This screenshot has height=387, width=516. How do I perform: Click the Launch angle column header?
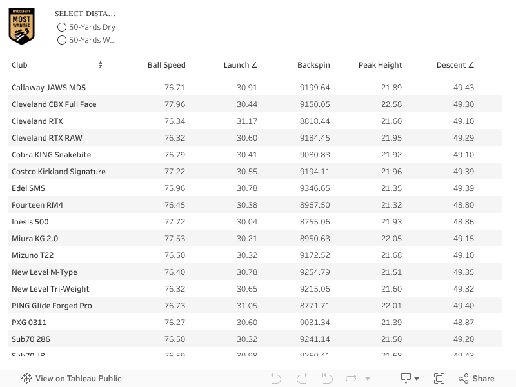[x=241, y=65]
